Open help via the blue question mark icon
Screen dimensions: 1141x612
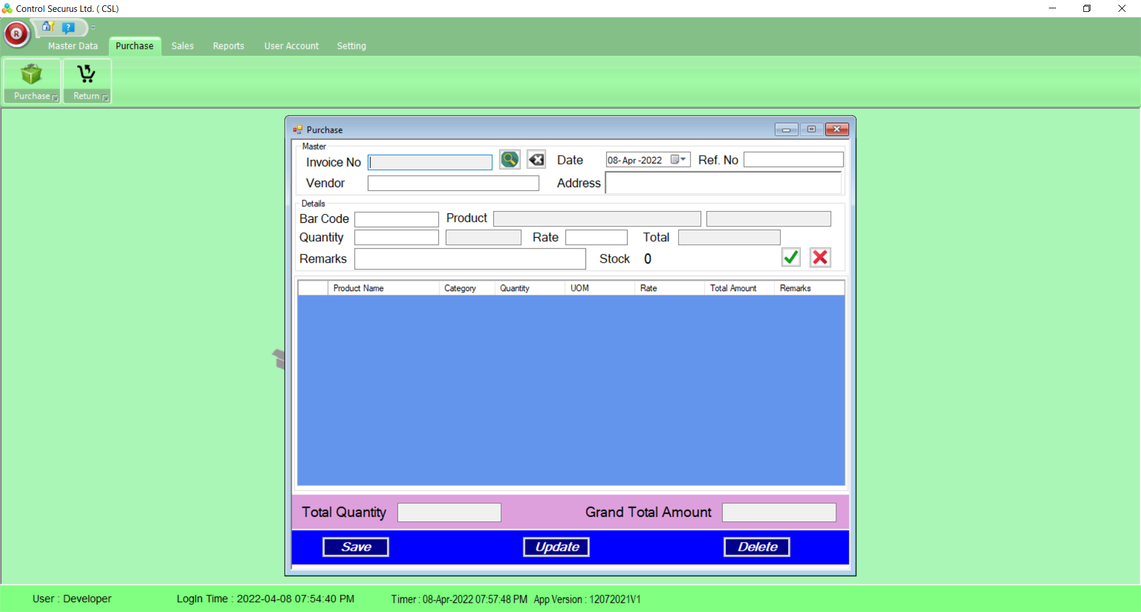click(x=68, y=27)
